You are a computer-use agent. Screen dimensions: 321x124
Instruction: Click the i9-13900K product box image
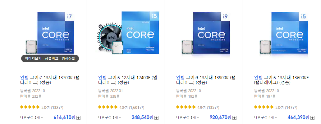pos(206,34)
